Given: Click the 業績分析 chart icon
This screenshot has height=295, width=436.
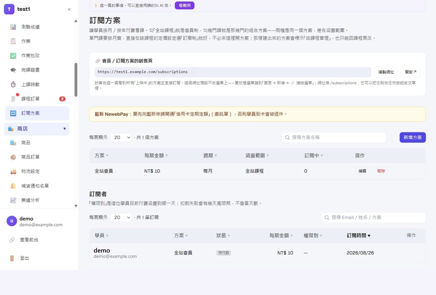Looking at the screenshot, I should (x=13, y=200).
